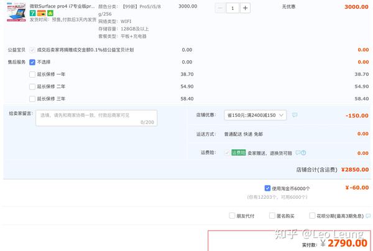This screenshot has height=251, width=373.
Task: Click the 给卖家留言 message text box
Action: 96,118
